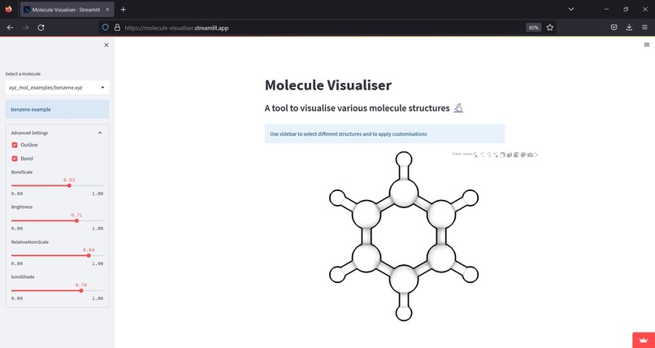Select the Molecule Visualiser - Streamlit tab
This screenshot has width=655, height=348.
pyautogui.click(x=67, y=10)
